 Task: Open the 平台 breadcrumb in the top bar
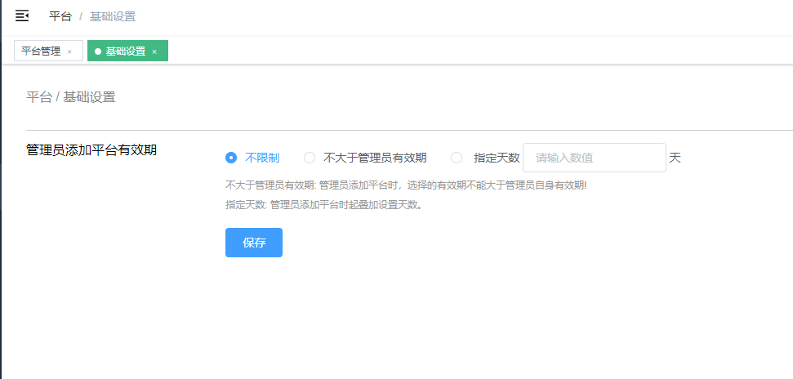coord(60,16)
